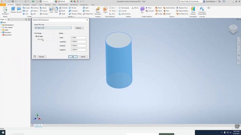The height and width of the screenshot is (135, 241).
Task: Pick the Derive tool
Action: tap(34, 11)
